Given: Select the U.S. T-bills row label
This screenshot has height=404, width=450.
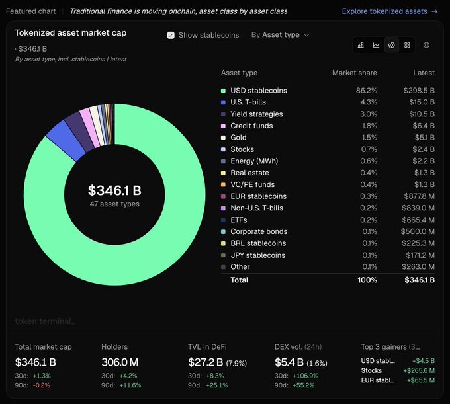Looking at the screenshot, I should point(248,102).
